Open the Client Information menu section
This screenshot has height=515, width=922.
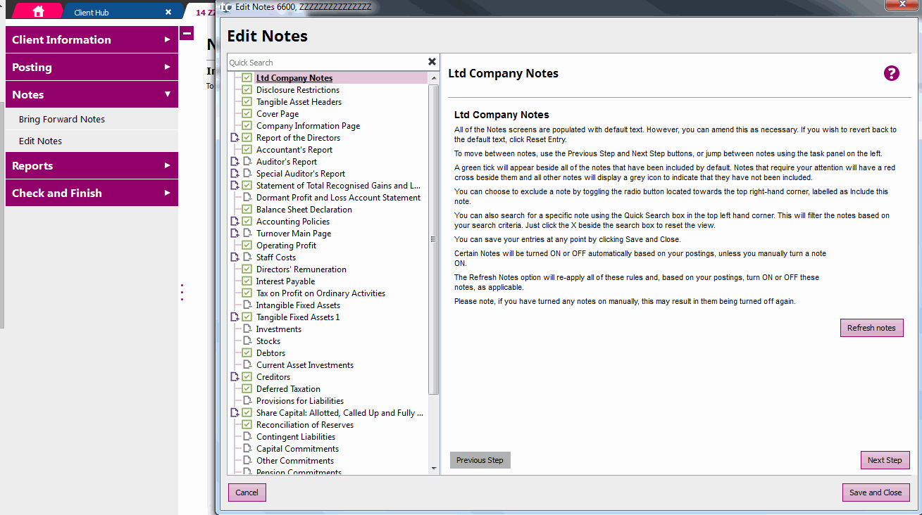(91, 39)
